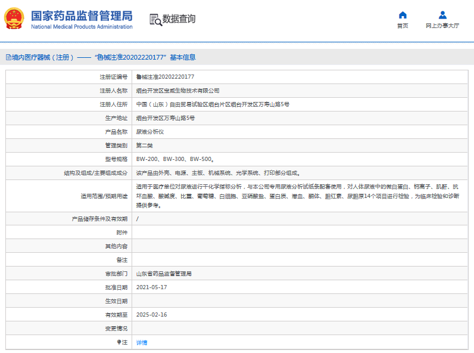This screenshot has height=353, width=474.
Task: Click the 数据查询 heading text
Action: (x=179, y=18)
